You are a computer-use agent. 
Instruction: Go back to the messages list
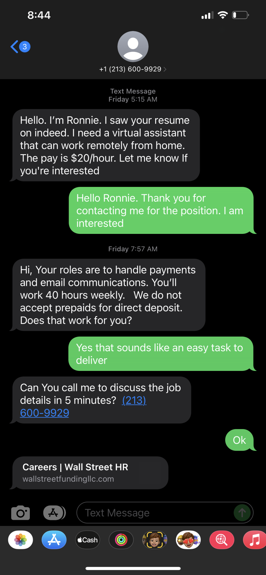tap(14, 47)
